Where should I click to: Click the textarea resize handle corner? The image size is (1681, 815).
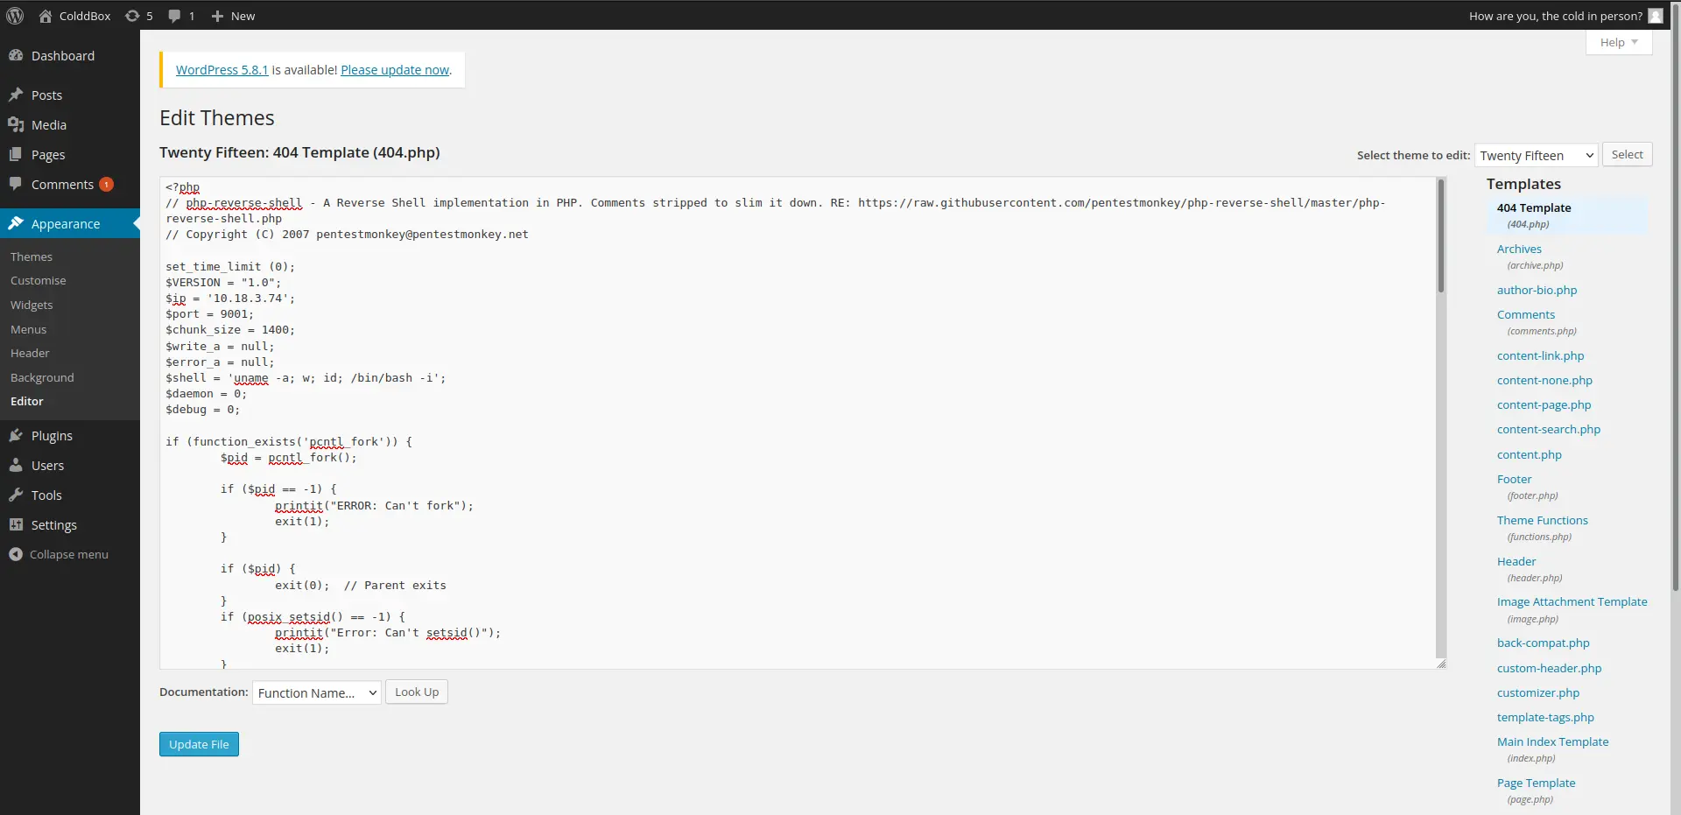pos(1441,664)
